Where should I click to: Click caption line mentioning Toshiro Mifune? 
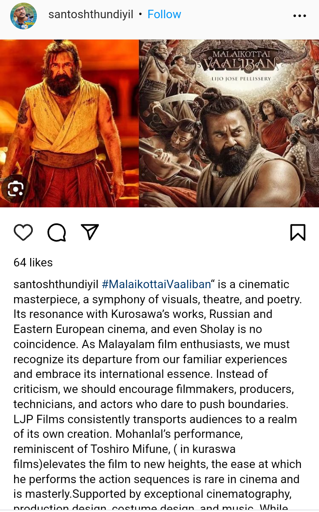124,449
